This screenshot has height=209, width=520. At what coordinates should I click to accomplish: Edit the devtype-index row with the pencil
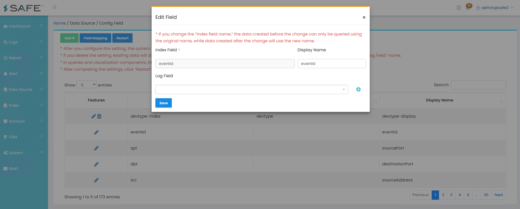pos(94,116)
